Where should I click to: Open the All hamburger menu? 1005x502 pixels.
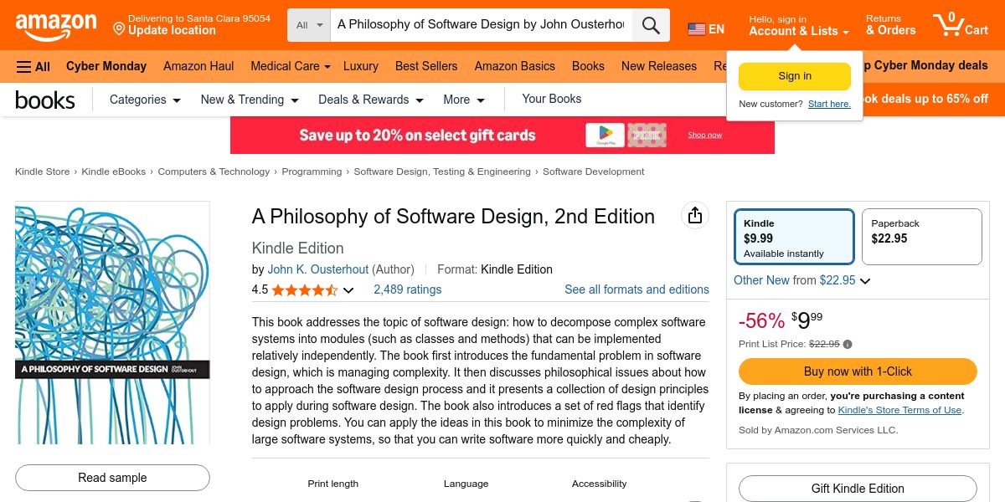33,66
